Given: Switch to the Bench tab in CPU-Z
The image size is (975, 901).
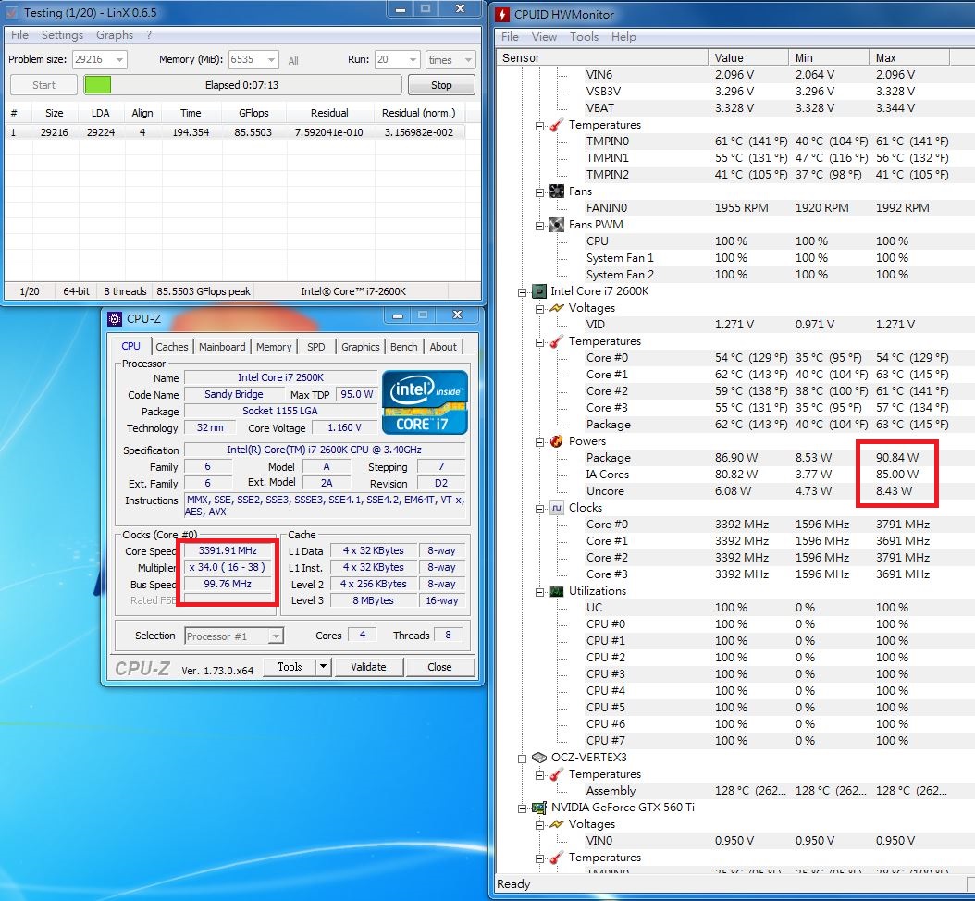Looking at the screenshot, I should (x=403, y=347).
